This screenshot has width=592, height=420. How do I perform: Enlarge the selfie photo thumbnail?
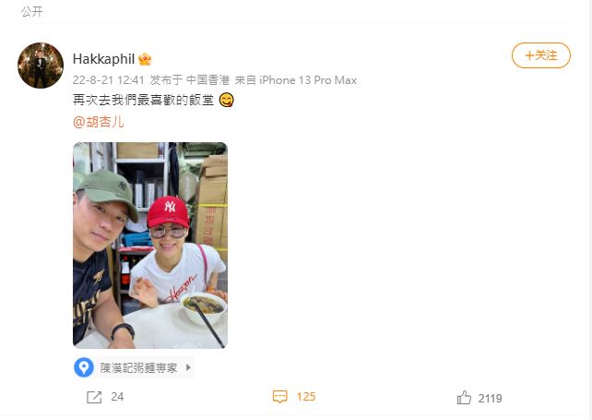[150, 245]
